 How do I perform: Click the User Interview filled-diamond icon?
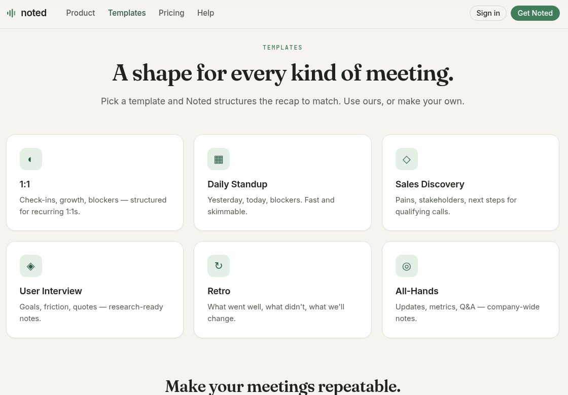coord(31,266)
